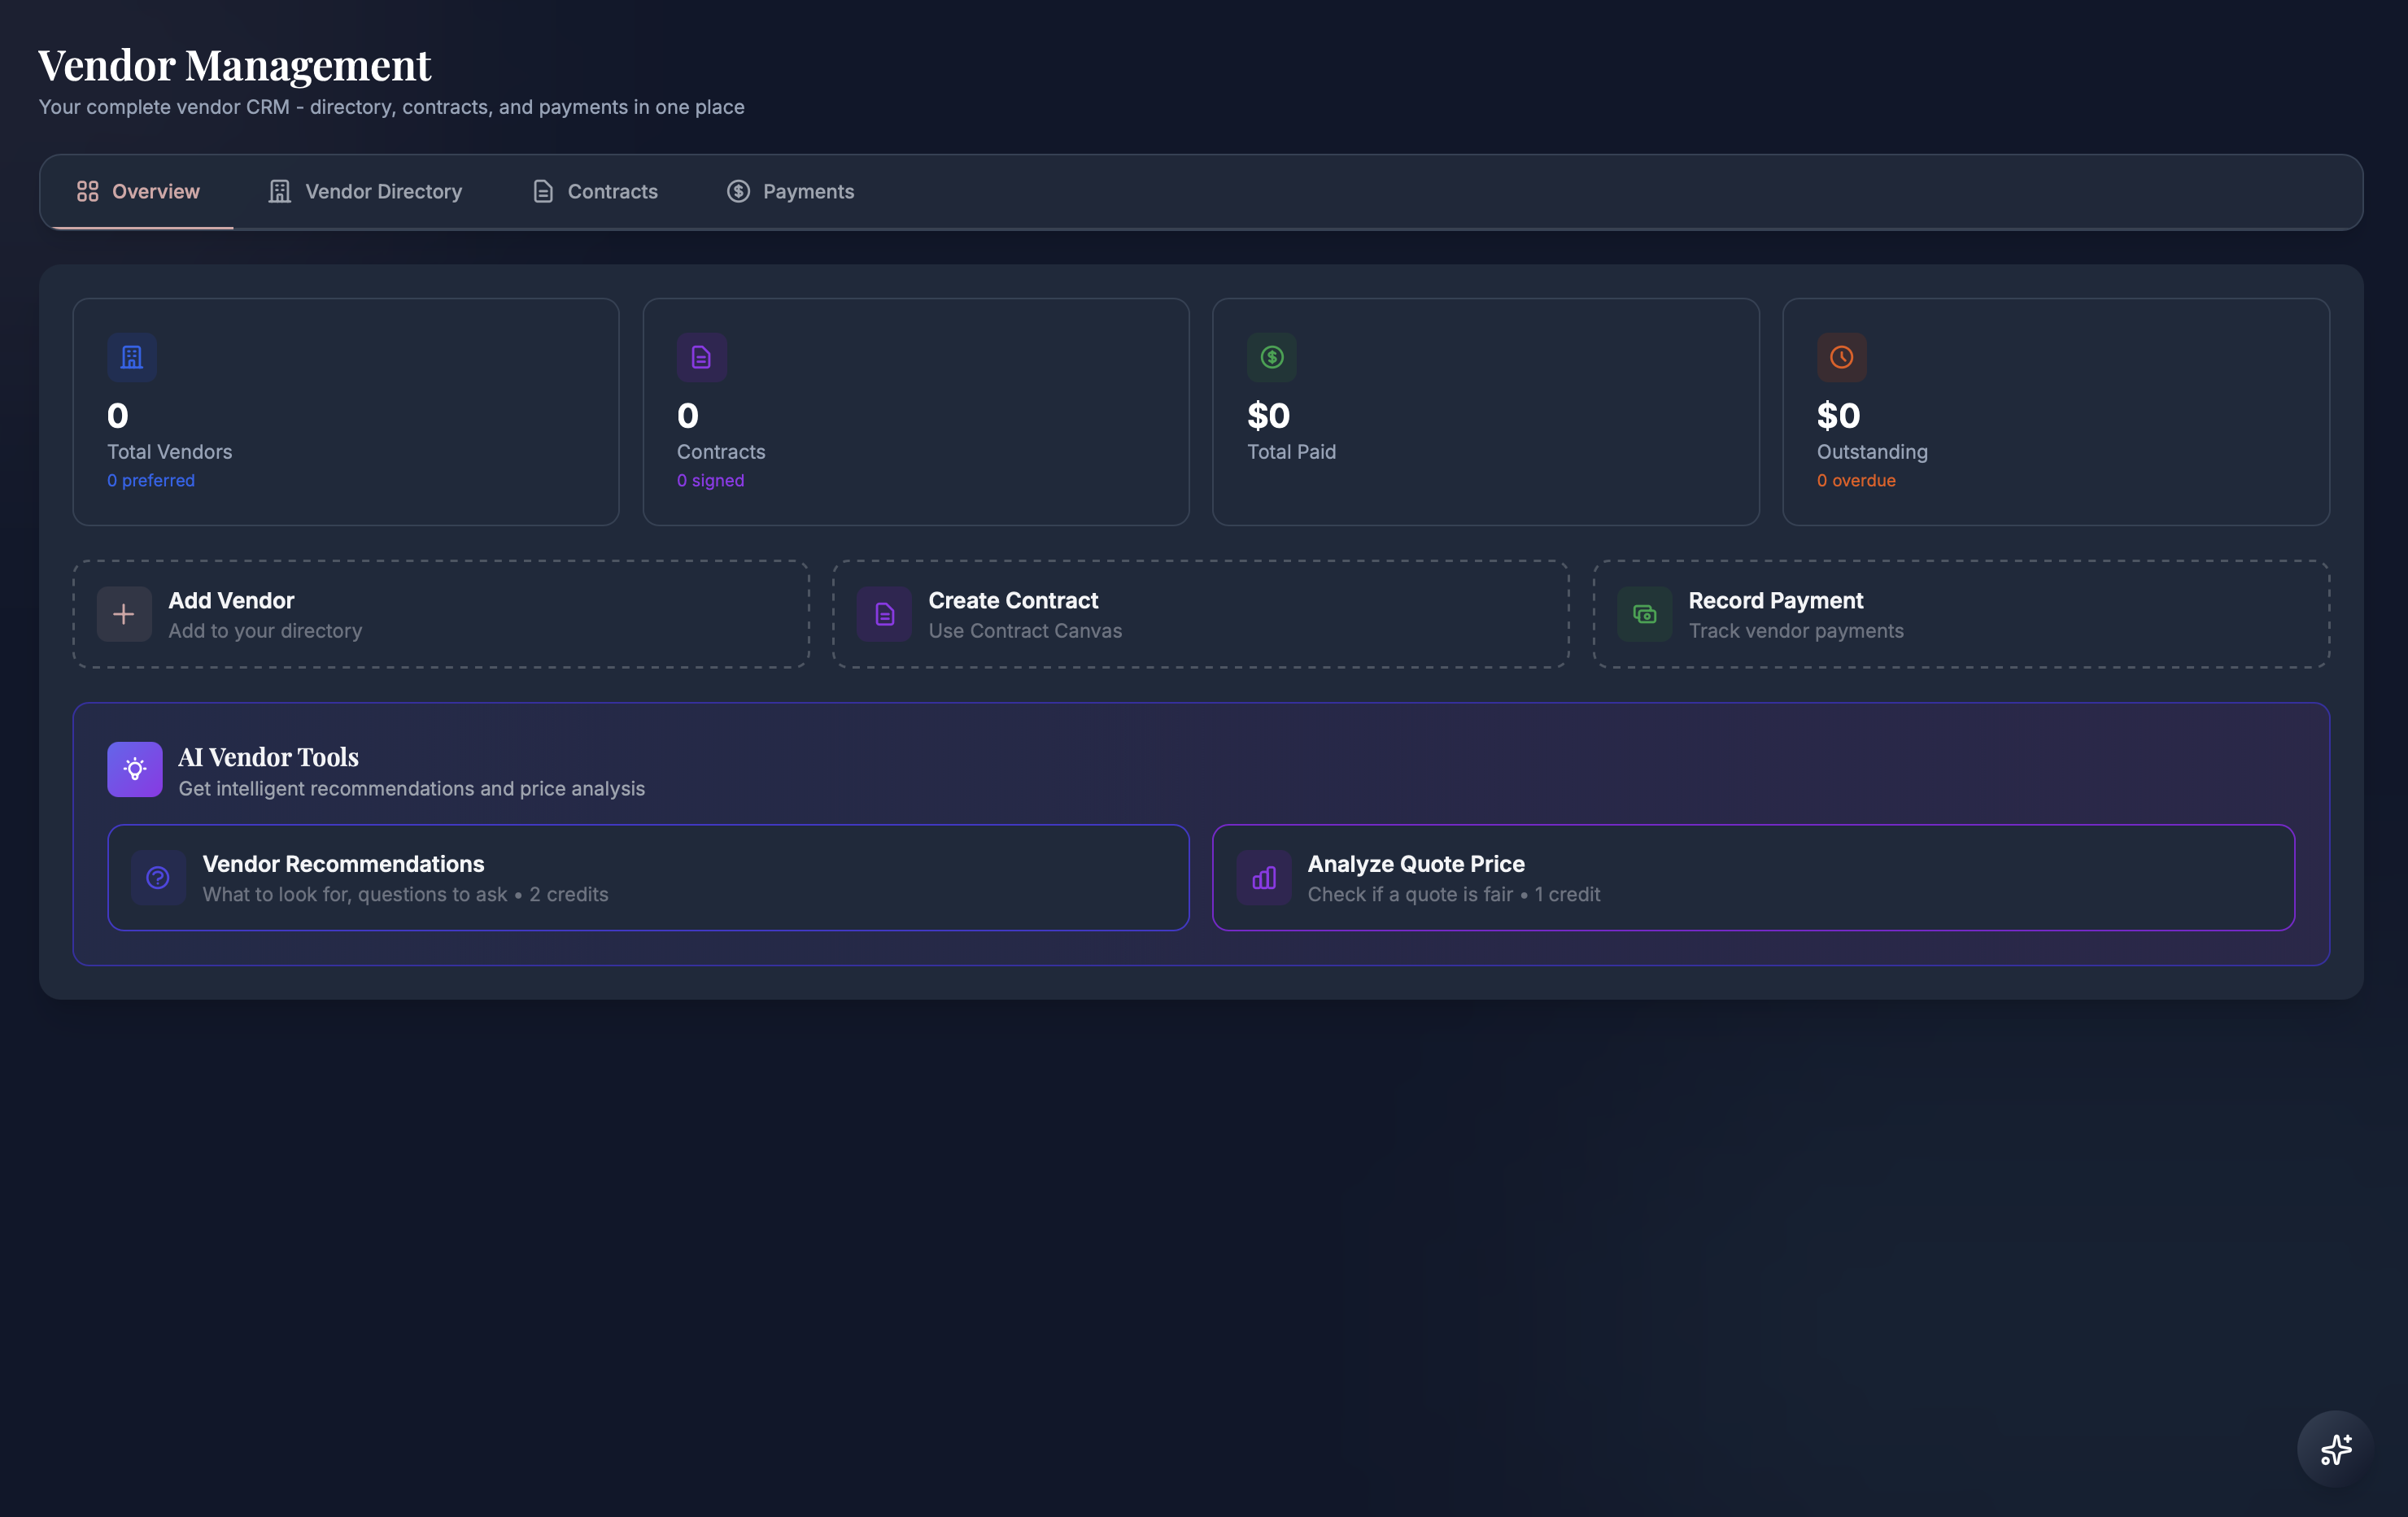
Task: Click the Contracts document icon on the stat card
Action: tap(701, 357)
